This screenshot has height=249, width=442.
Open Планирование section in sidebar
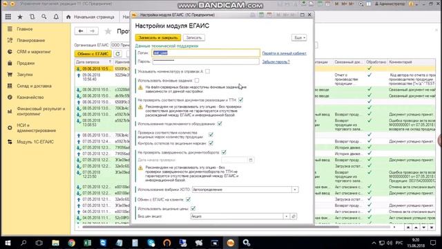(30, 40)
